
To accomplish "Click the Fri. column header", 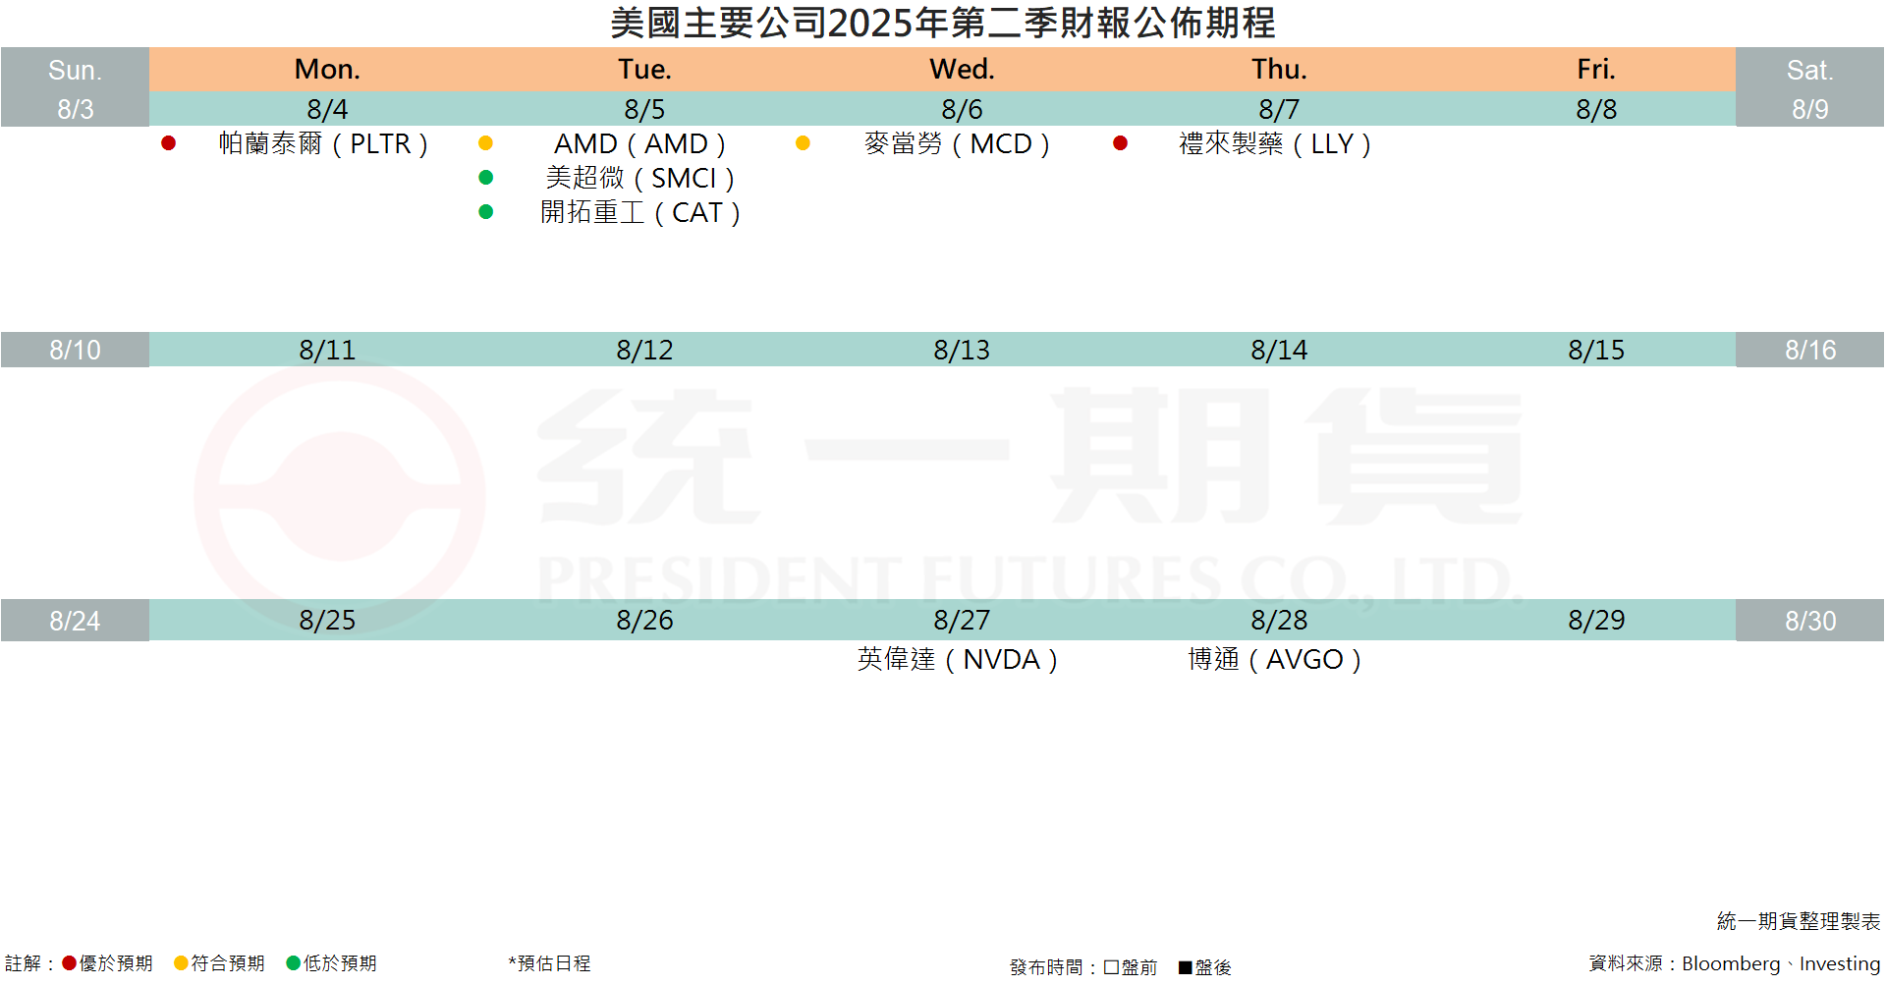I will click(x=1596, y=70).
